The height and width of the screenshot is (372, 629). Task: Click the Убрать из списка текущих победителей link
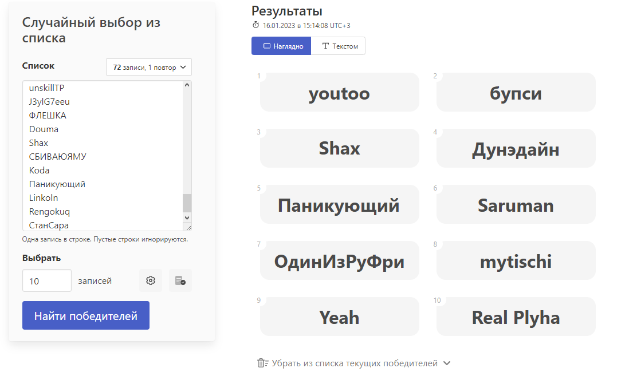pos(355,363)
